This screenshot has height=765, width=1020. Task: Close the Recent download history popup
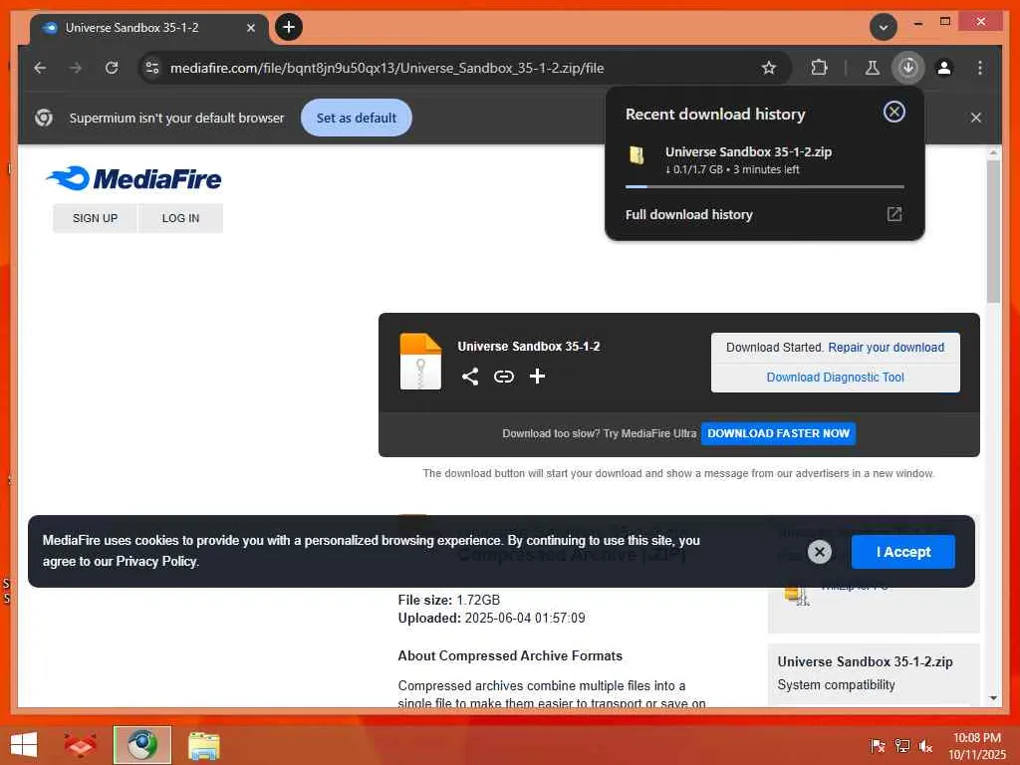coord(893,112)
